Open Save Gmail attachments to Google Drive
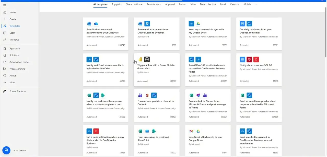The image size is (327, 157). (208, 141)
